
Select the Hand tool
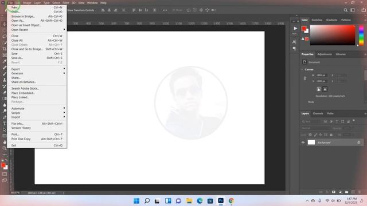[x=5, y=142]
